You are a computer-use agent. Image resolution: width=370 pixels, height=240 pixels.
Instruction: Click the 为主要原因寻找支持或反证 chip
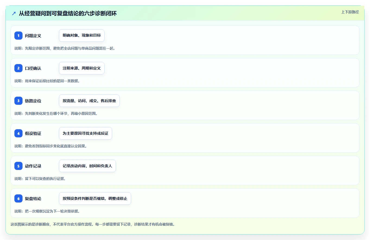click(x=86, y=133)
